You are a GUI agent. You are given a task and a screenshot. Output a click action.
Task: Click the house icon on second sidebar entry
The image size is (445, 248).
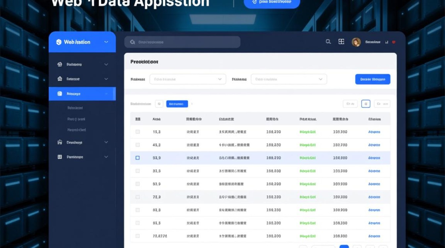[60, 79]
